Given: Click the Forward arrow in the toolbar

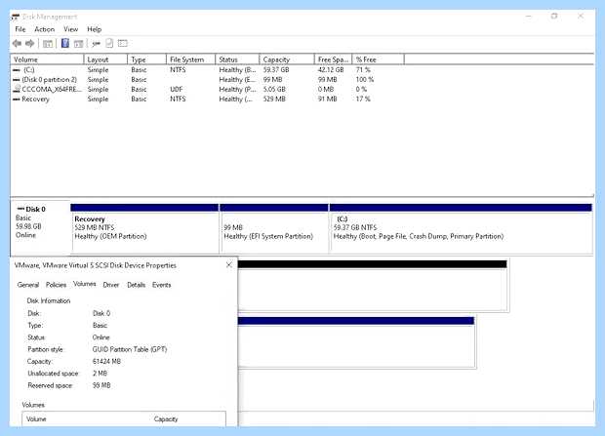Looking at the screenshot, I should tap(29, 44).
